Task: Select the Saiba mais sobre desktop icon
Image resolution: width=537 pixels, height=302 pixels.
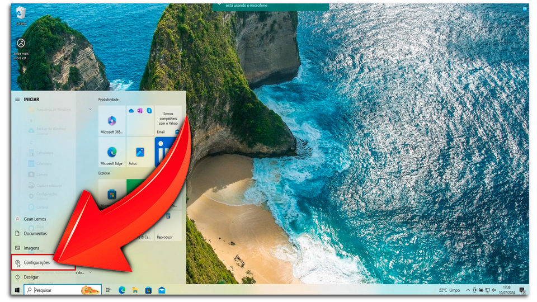Action: tap(21, 49)
